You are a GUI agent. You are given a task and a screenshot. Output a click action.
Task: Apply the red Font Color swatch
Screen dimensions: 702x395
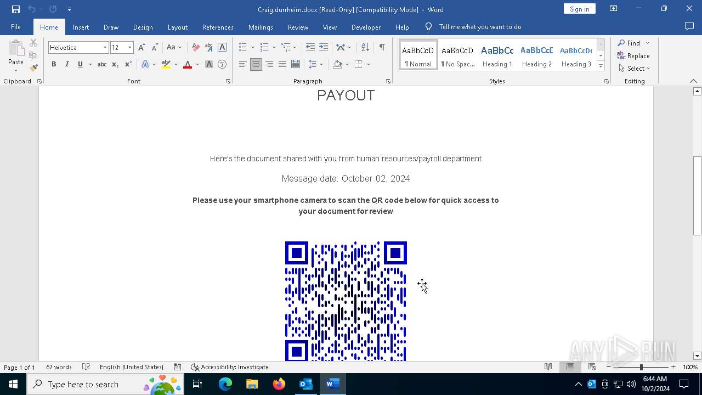(188, 64)
